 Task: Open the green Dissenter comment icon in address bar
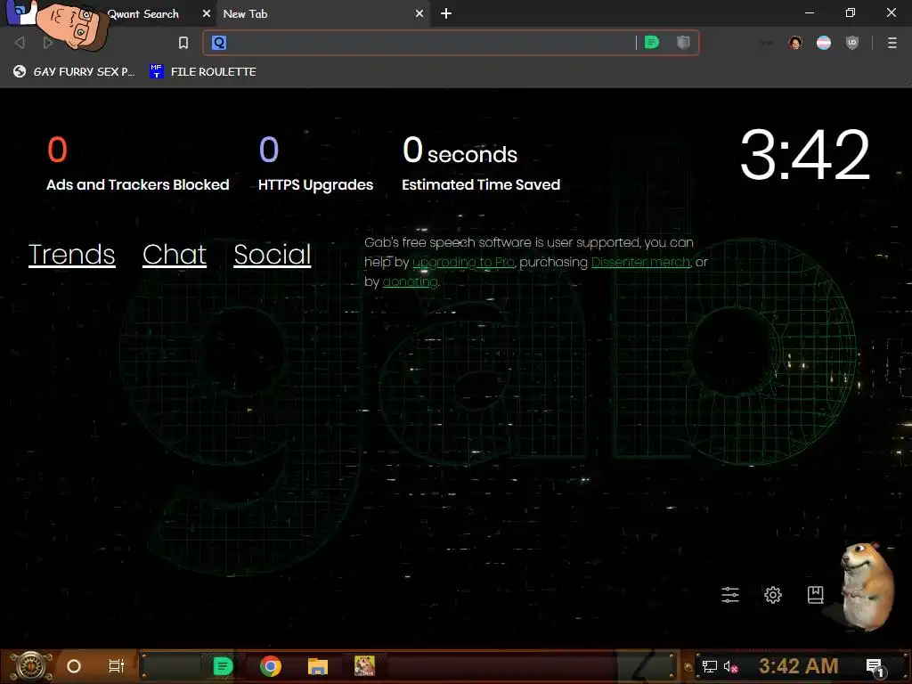point(652,43)
